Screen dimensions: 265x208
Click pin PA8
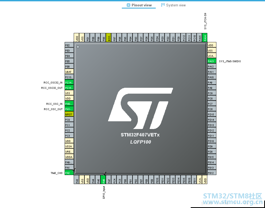[212, 88]
